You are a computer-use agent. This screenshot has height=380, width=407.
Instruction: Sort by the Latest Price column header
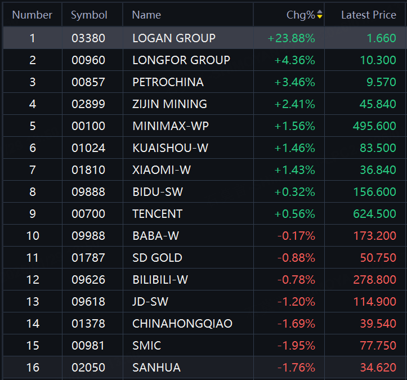[x=368, y=15]
